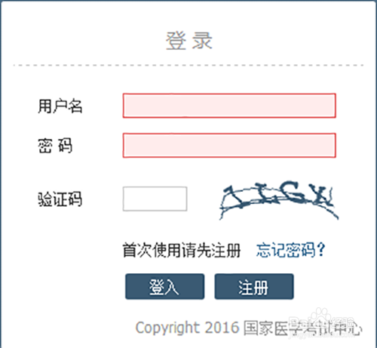This screenshot has width=377, height=348.
Task: Refresh the distorted captcha image
Action: pyautogui.click(x=279, y=200)
